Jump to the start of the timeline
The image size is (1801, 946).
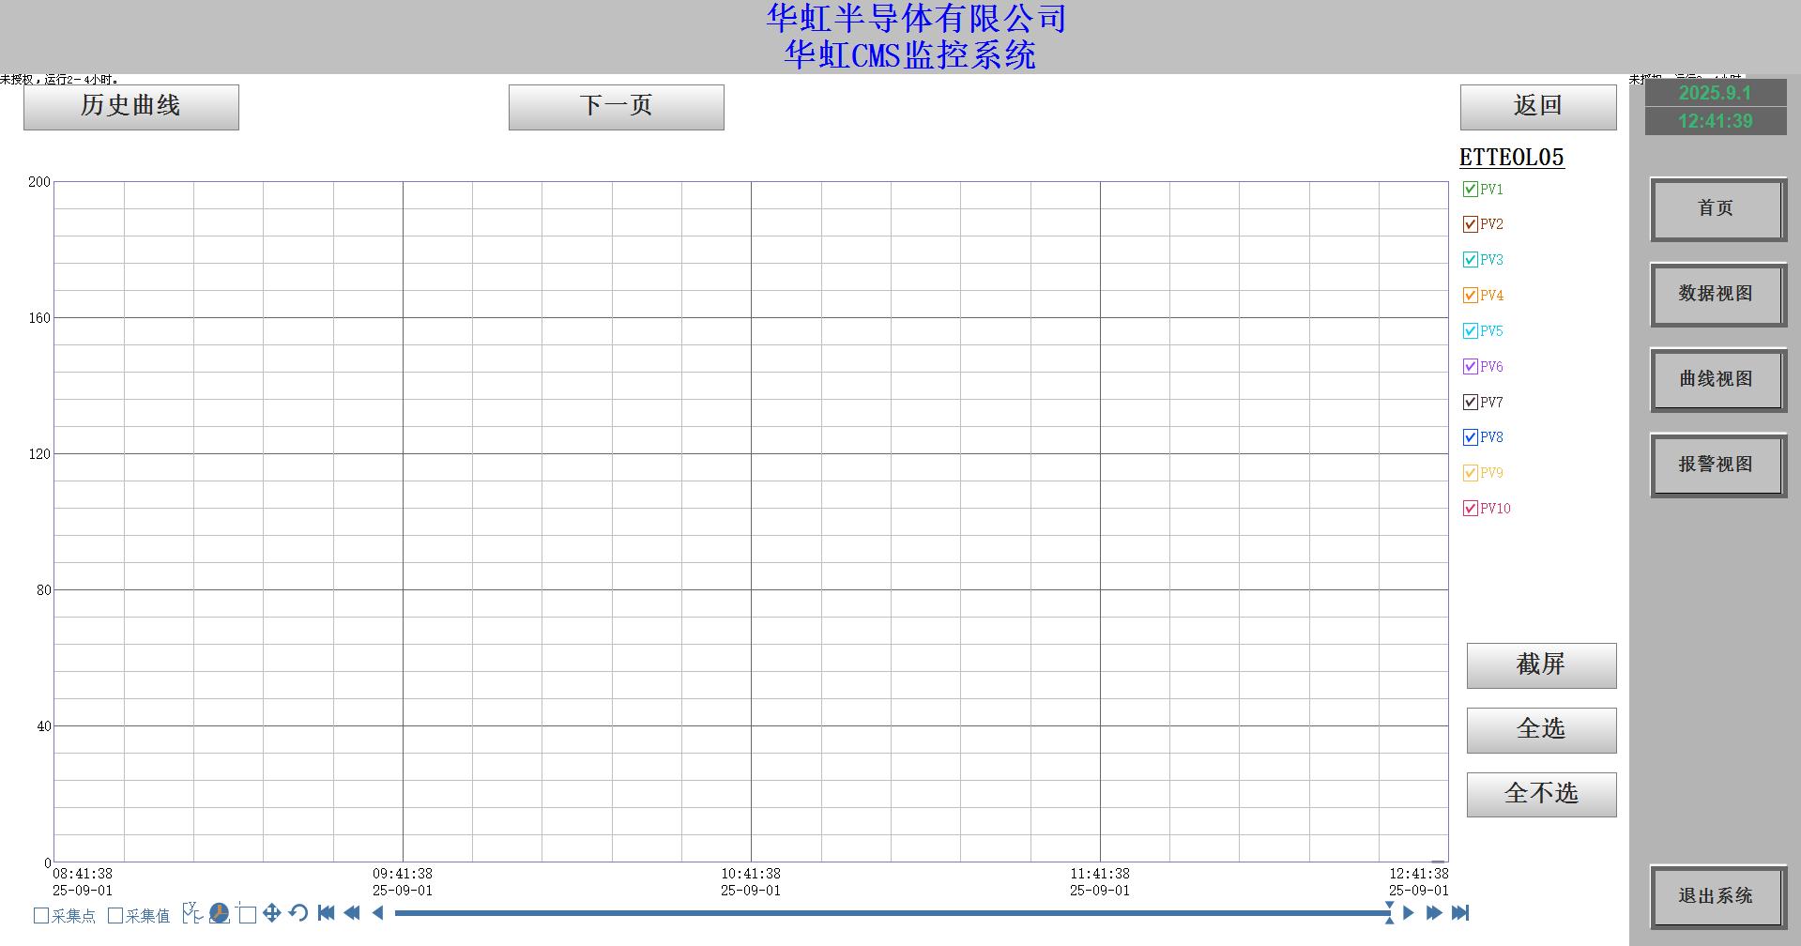tap(326, 913)
